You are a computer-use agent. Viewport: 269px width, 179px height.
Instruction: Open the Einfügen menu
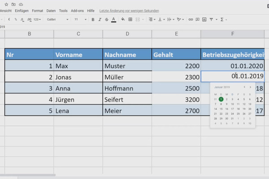[x=22, y=11]
